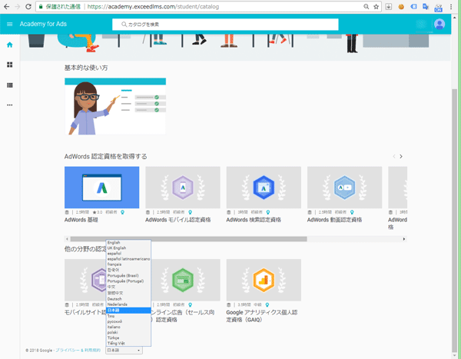Click the browser back arrow
Image resolution: width=461 pixels, height=359 pixels.
pyautogui.click(x=6, y=6)
